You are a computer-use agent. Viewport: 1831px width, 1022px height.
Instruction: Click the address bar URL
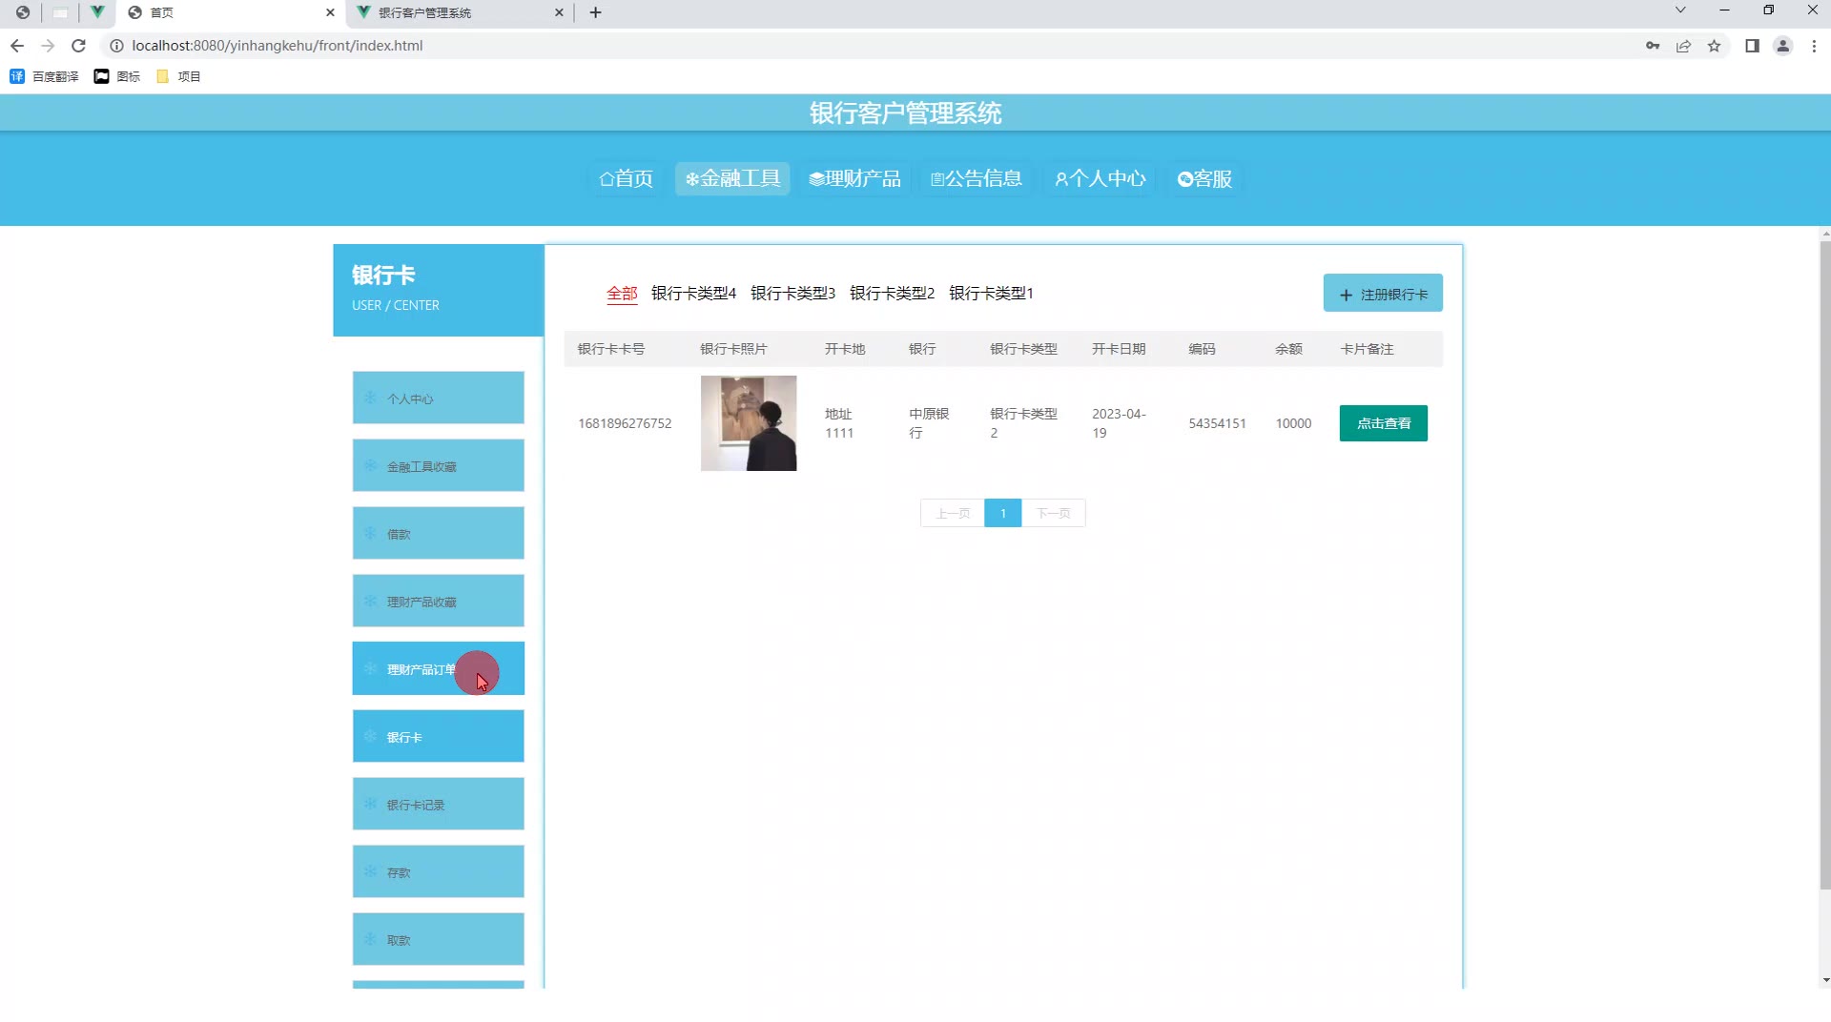pos(277,46)
